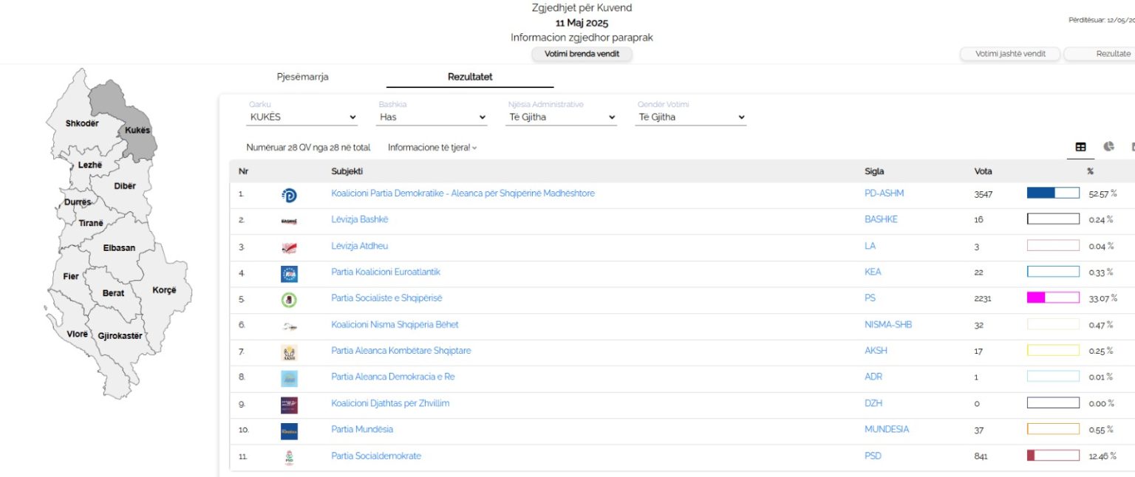Select Elbasan region on the map
The height and width of the screenshot is (477, 1135).
pyautogui.click(x=119, y=248)
